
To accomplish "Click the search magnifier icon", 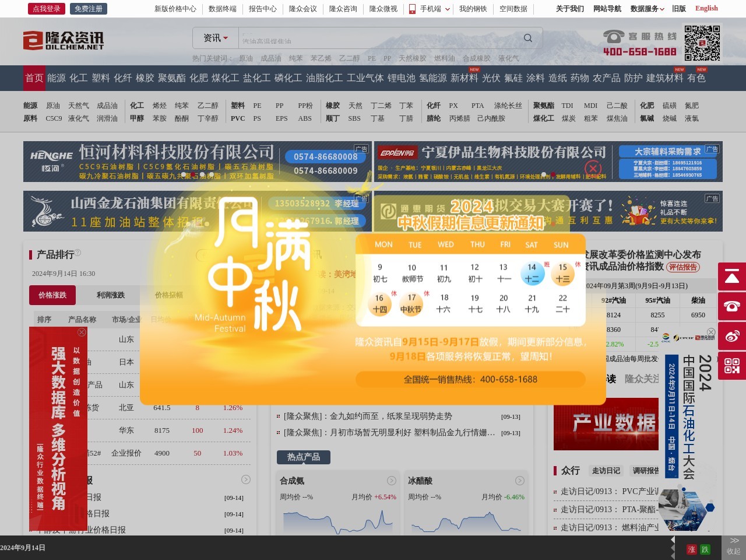I will [x=528, y=38].
